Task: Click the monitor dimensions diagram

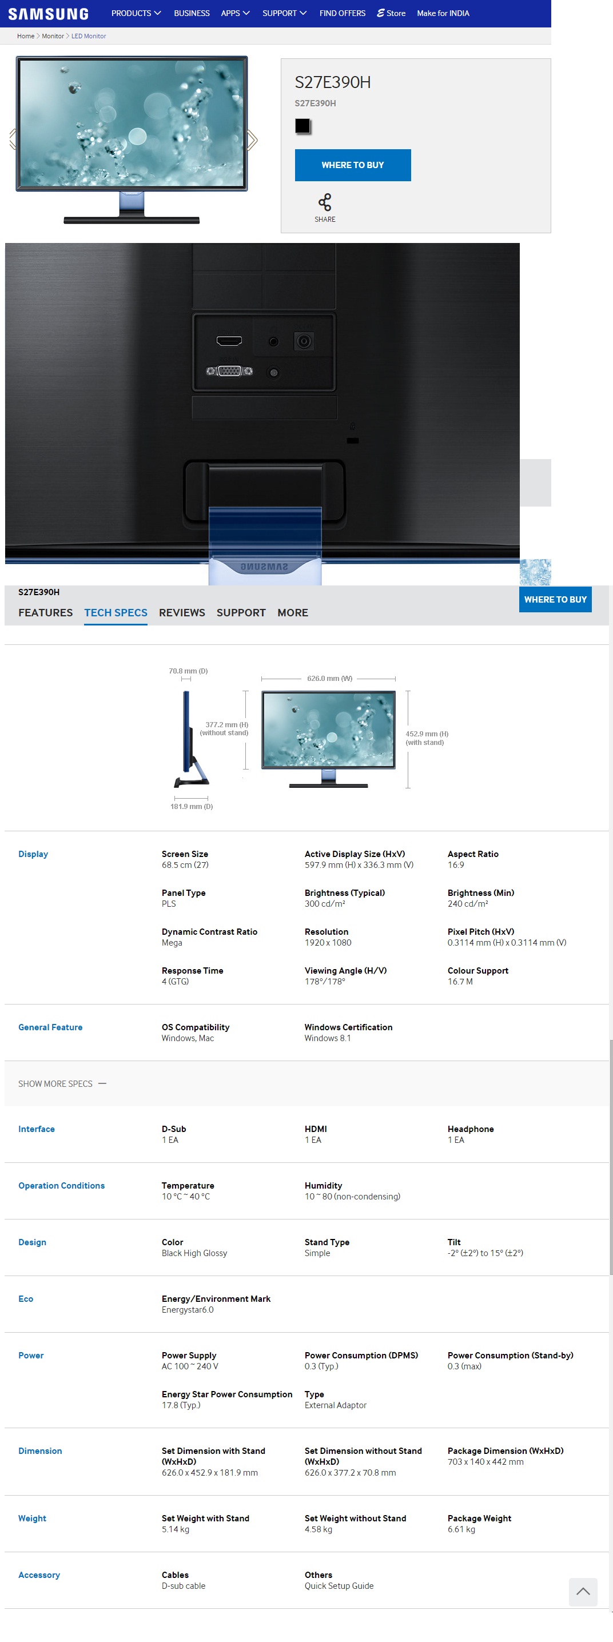Action: click(308, 738)
